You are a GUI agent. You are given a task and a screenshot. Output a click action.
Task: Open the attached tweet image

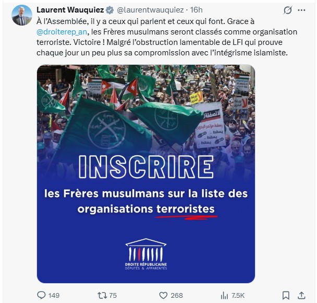point(146,174)
